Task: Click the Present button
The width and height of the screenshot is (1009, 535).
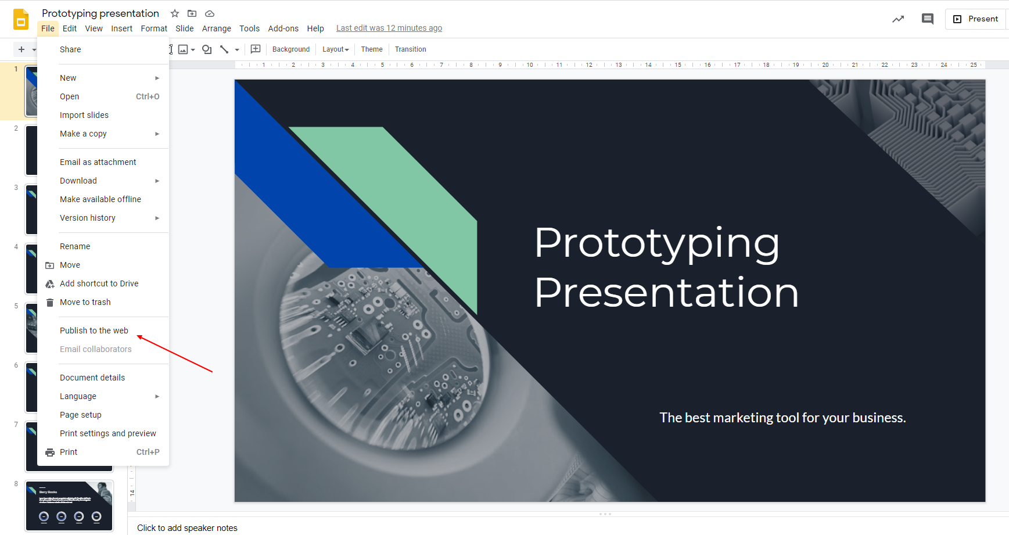Action: 976,19
